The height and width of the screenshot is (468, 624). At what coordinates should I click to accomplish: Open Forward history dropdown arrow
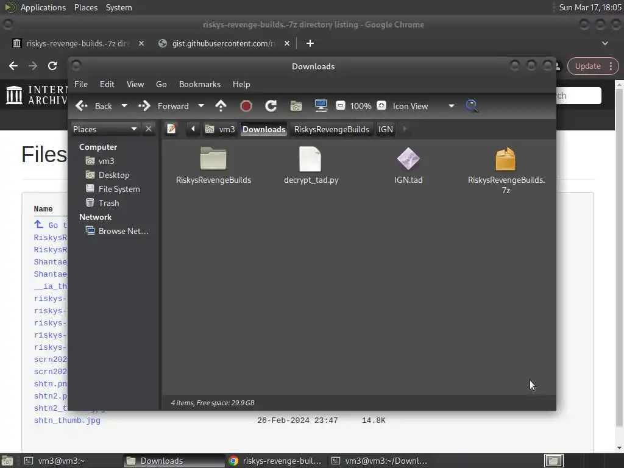coord(201,106)
